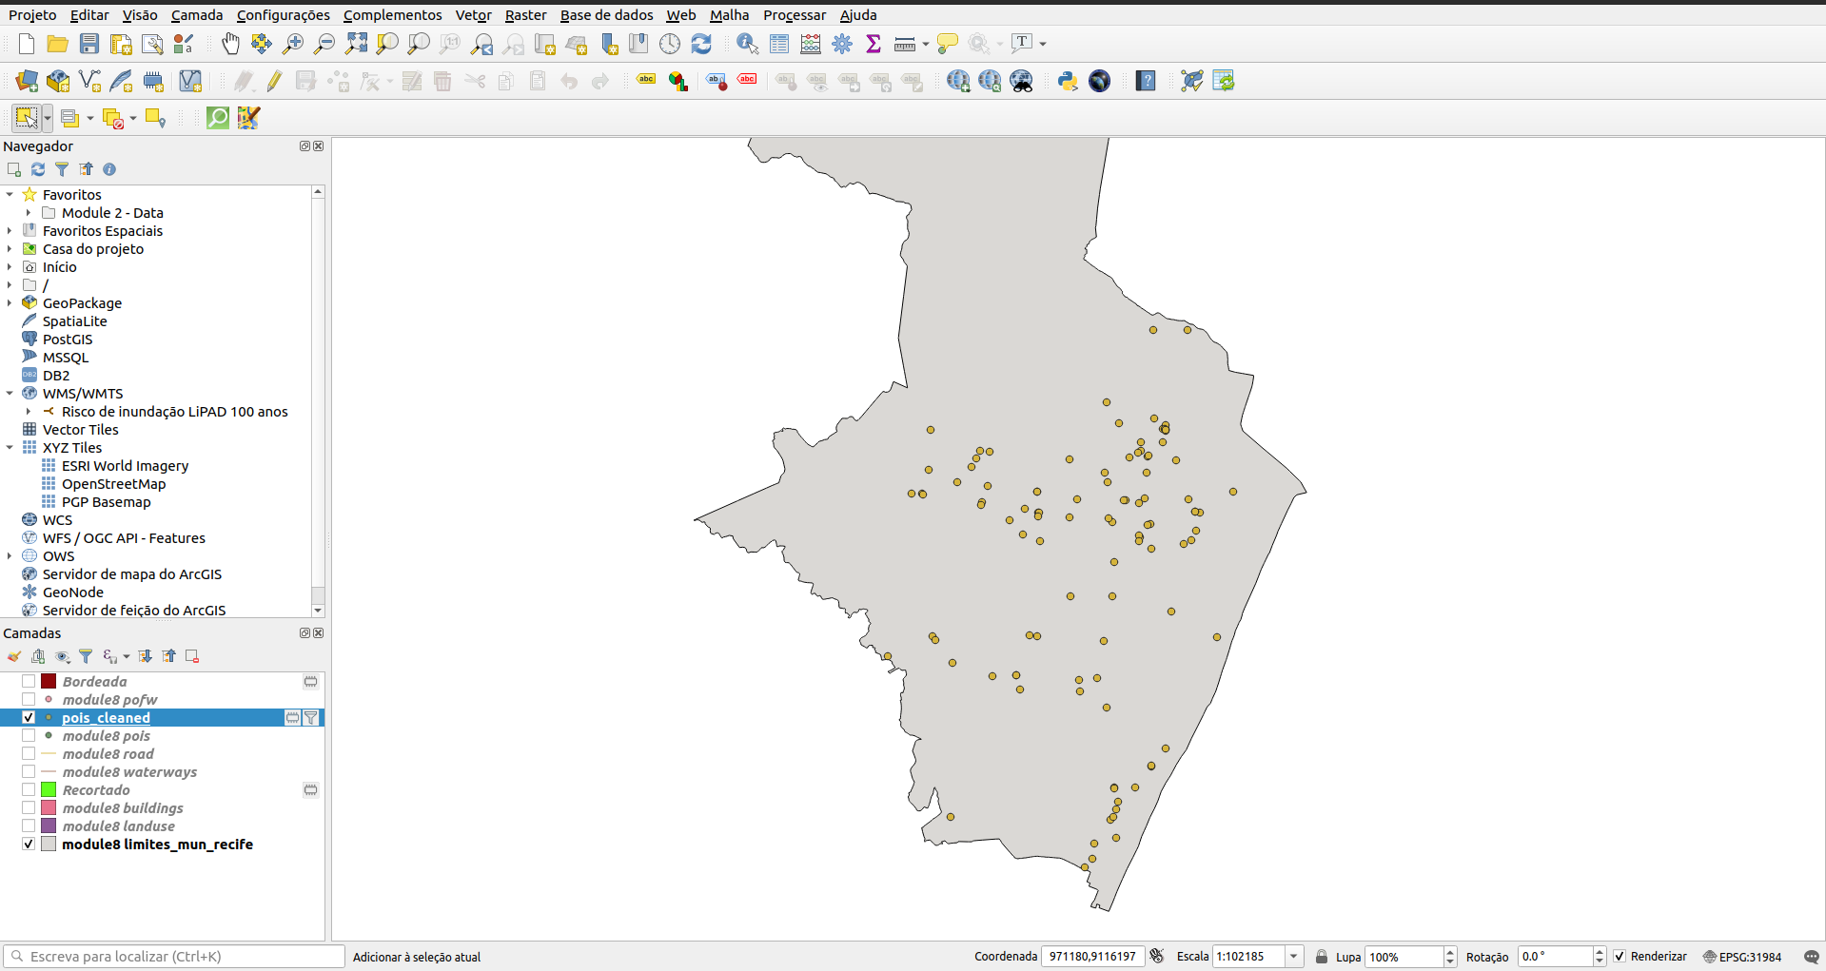Show Statistical Summary sigma icon
1826x971 pixels.
click(874, 44)
